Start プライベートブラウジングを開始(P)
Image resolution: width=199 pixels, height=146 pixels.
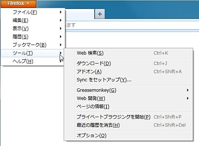[134, 117]
